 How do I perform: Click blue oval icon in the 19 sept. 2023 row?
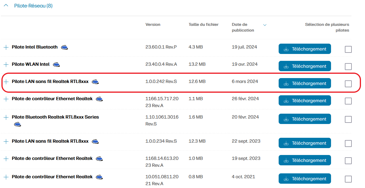(100, 159)
